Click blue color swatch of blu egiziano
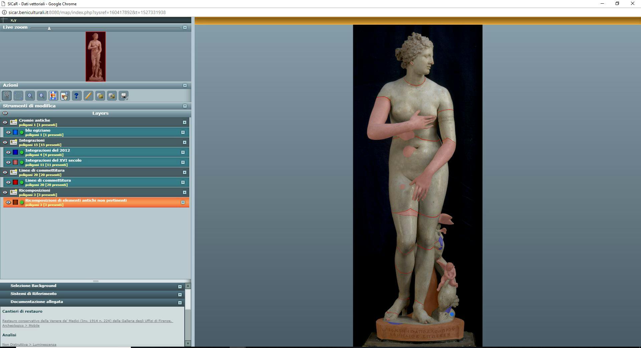 (x=15, y=132)
